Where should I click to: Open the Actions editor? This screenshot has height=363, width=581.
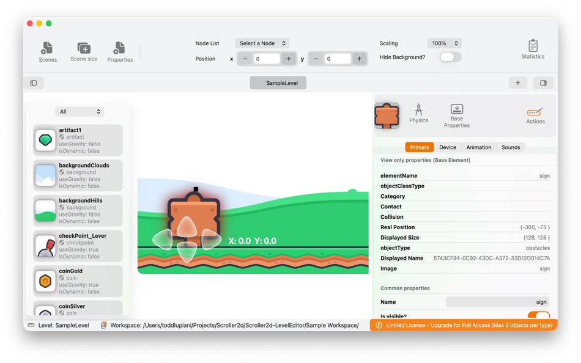[x=535, y=115]
